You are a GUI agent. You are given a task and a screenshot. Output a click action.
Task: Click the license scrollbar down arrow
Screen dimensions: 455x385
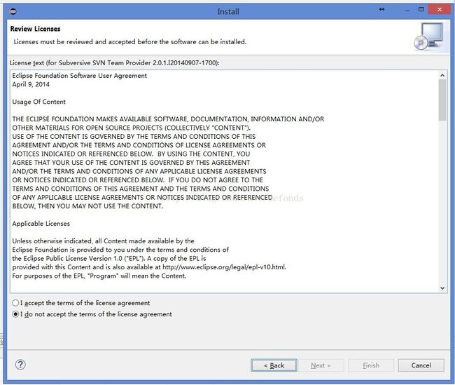442,288
